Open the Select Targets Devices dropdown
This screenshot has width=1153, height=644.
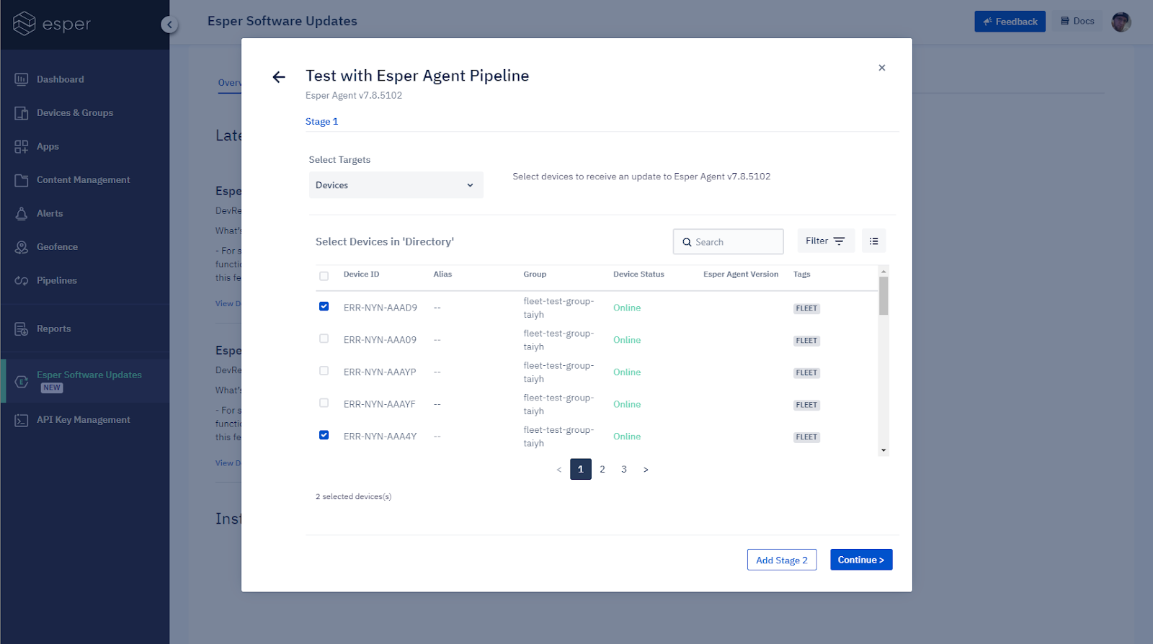click(x=396, y=185)
